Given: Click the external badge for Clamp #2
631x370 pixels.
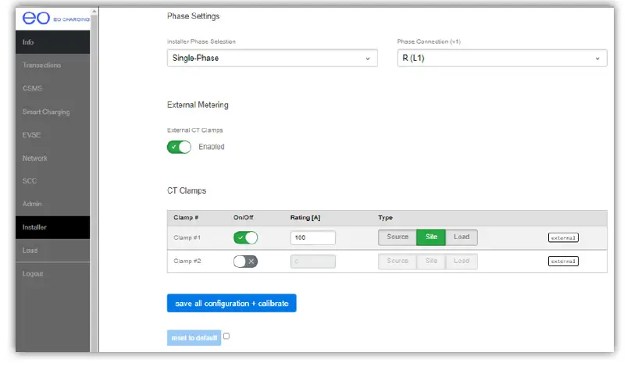Looking at the screenshot, I should coord(563,261).
